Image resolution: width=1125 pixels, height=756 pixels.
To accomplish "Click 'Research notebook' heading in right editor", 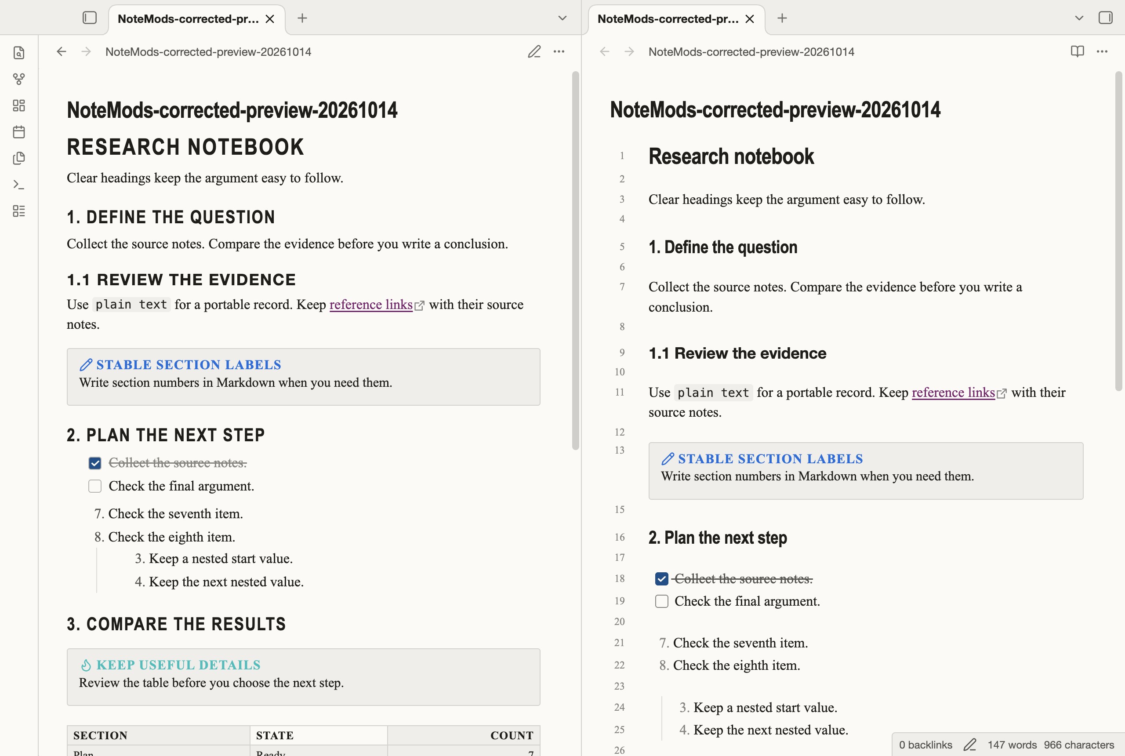I will [731, 156].
